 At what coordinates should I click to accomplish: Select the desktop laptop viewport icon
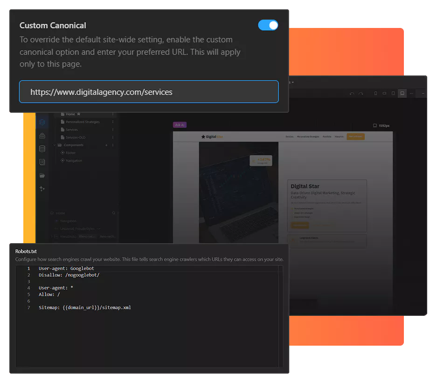pyautogui.click(x=402, y=93)
